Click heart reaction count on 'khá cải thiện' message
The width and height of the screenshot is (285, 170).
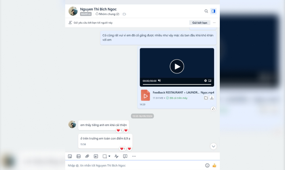pyautogui.click(x=119, y=131)
